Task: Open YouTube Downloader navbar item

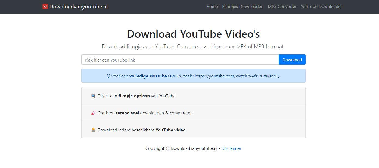Action: coord(321,7)
